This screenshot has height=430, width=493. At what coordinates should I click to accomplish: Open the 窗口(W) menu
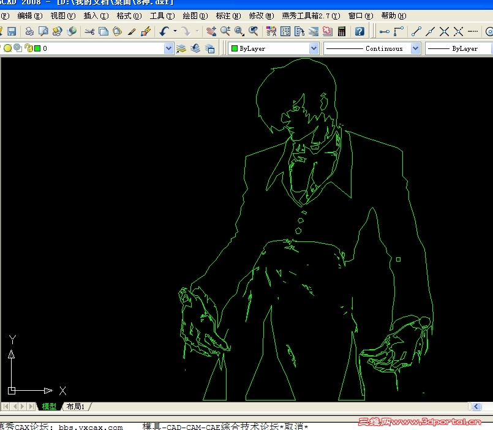point(361,16)
